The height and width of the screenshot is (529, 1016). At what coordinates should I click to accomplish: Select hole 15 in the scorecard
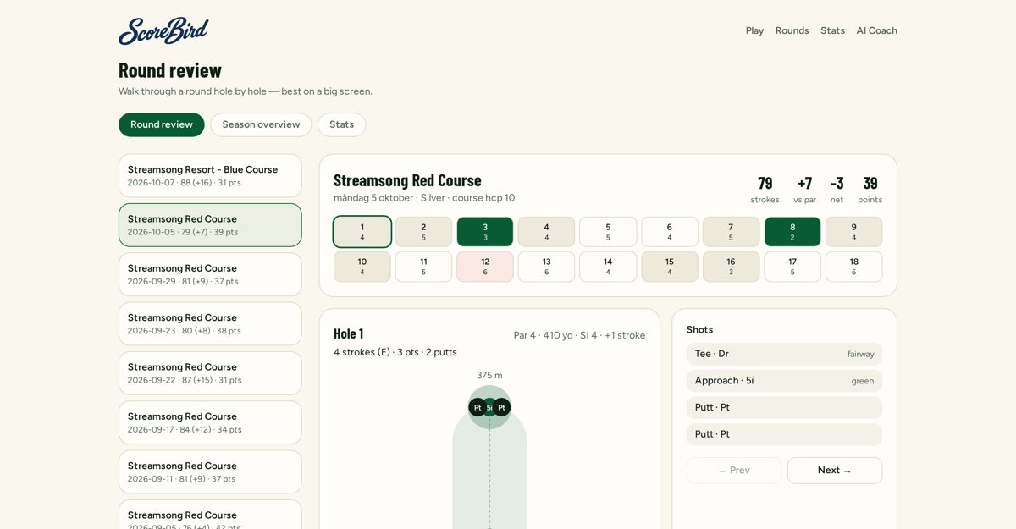[x=669, y=267]
